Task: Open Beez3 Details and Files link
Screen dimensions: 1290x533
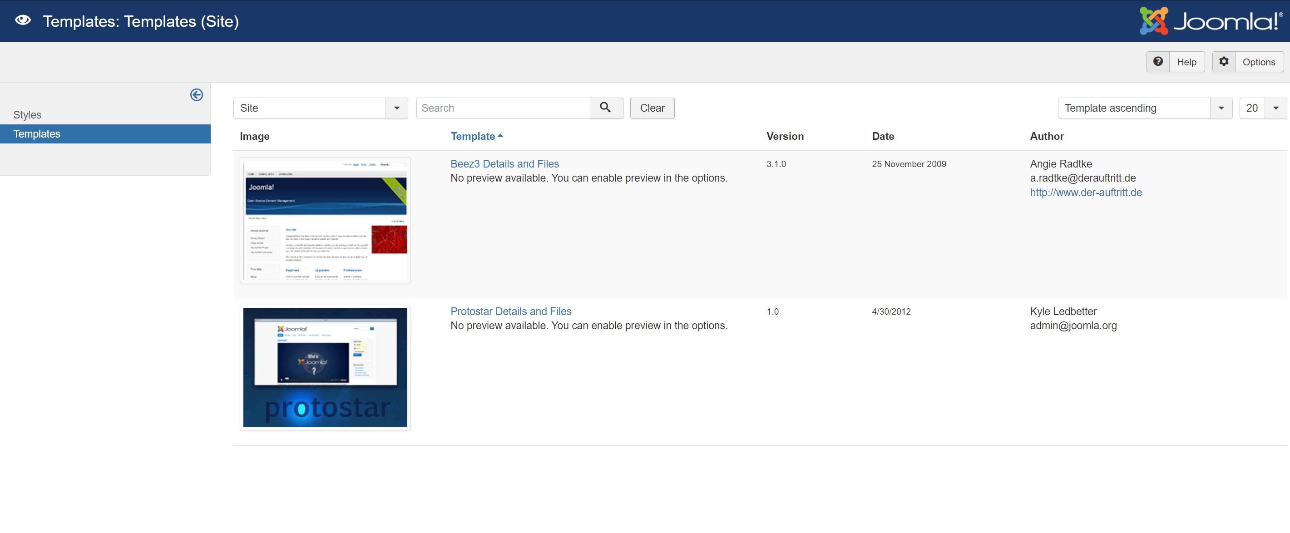Action: point(504,164)
